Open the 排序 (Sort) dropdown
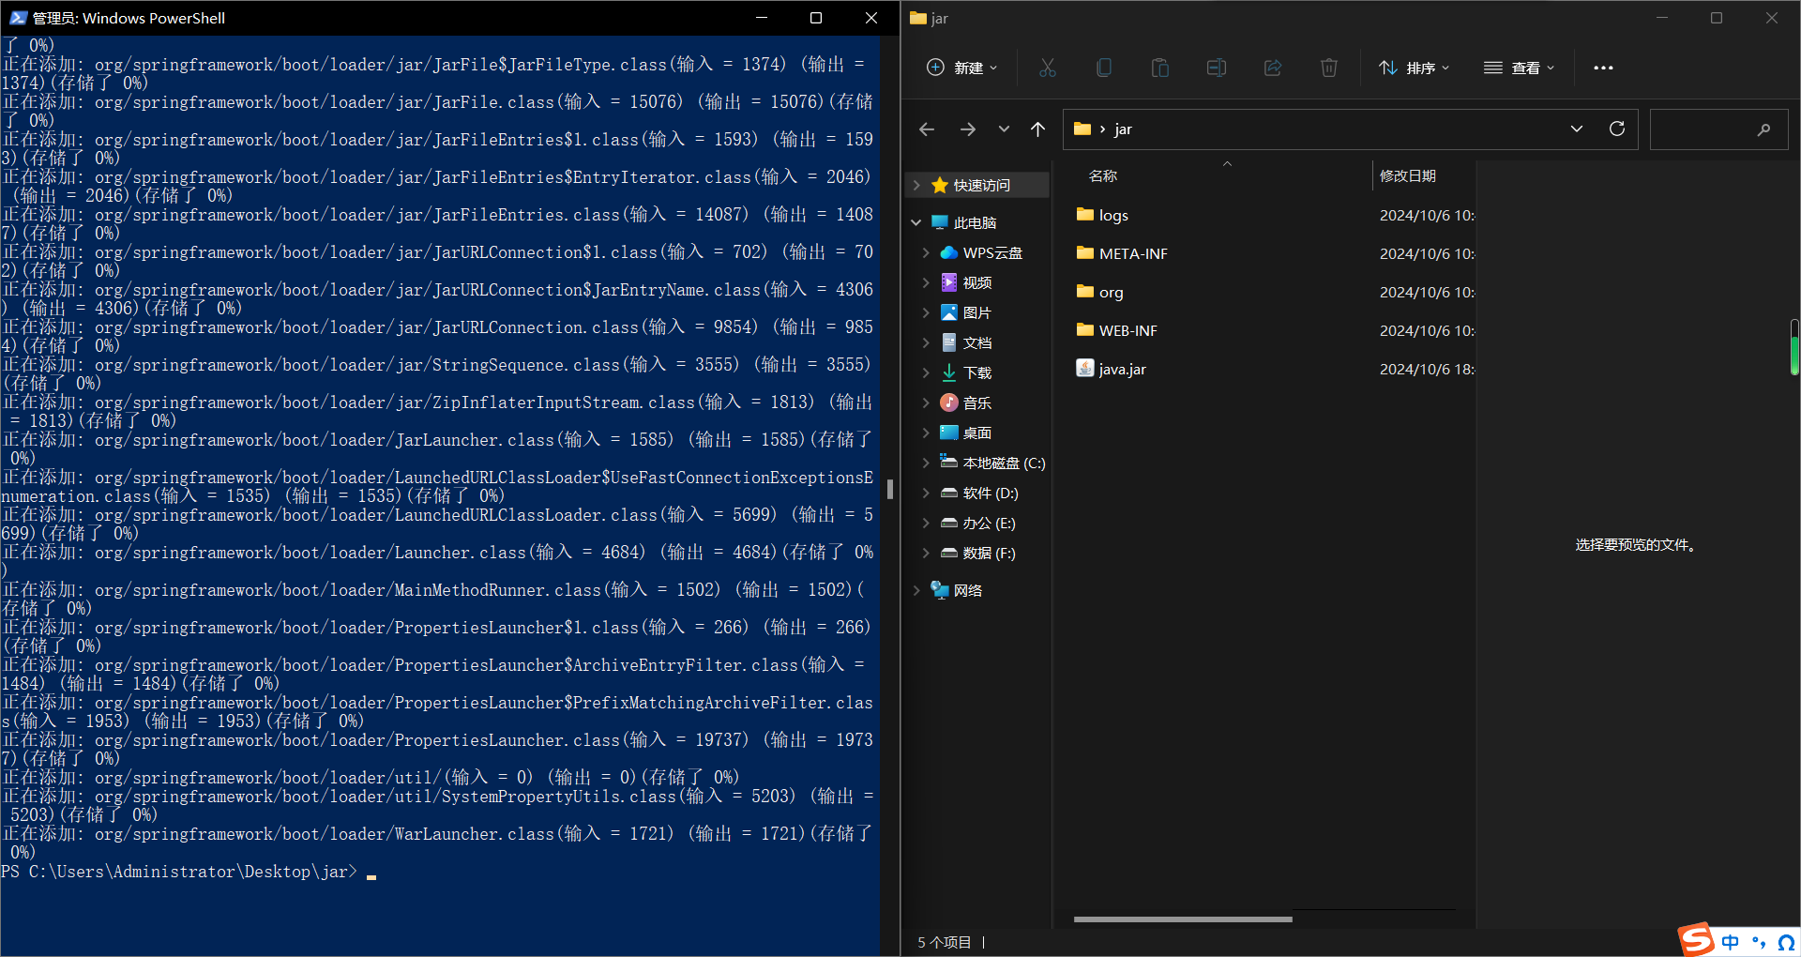The width and height of the screenshot is (1801, 957). (x=1415, y=68)
